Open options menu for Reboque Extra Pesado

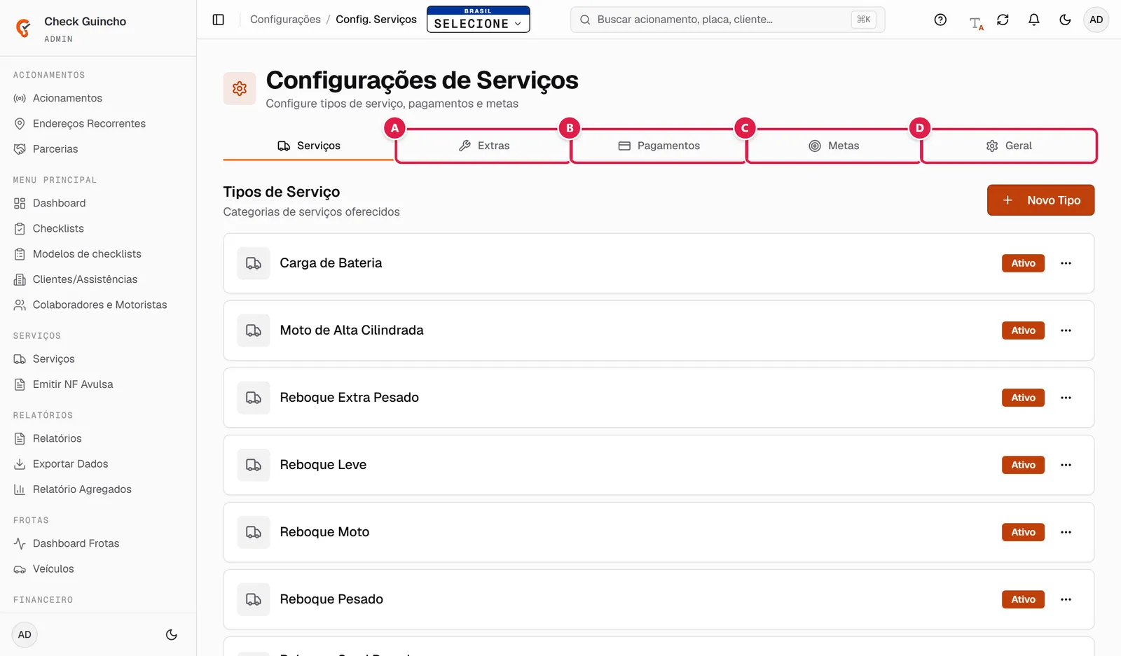[x=1066, y=398]
